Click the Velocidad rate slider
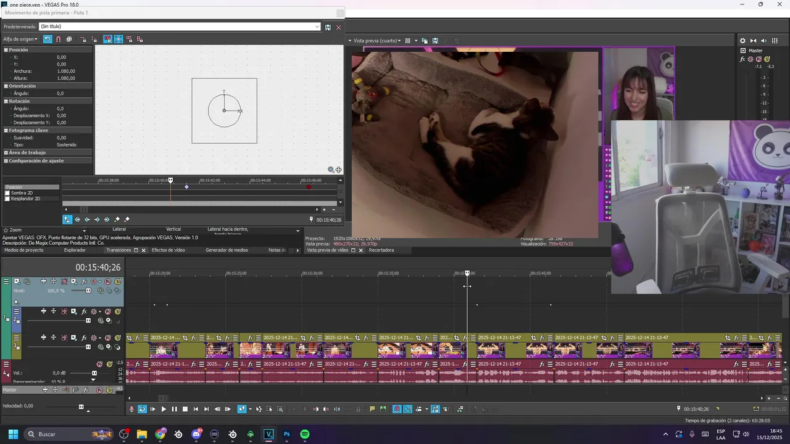The height and width of the screenshot is (444, 790). [80, 406]
